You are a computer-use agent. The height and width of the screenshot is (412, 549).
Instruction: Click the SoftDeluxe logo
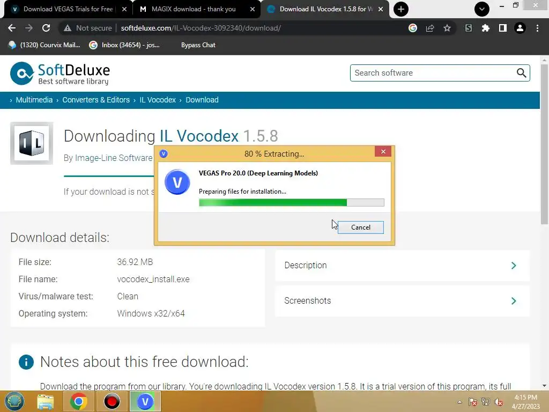click(x=60, y=73)
